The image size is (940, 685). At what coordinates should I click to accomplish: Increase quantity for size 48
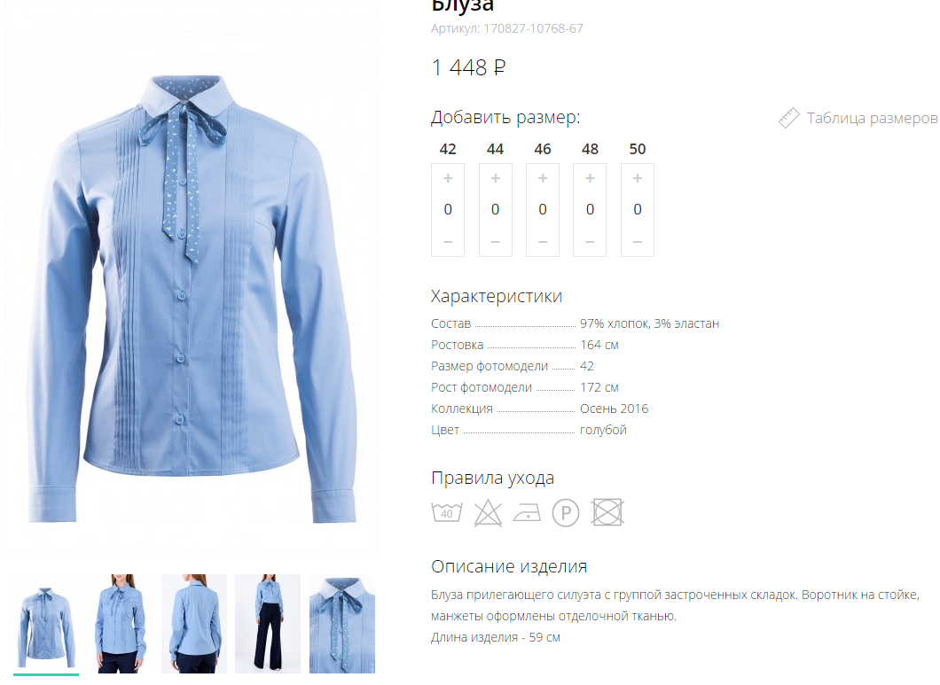(x=590, y=178)
